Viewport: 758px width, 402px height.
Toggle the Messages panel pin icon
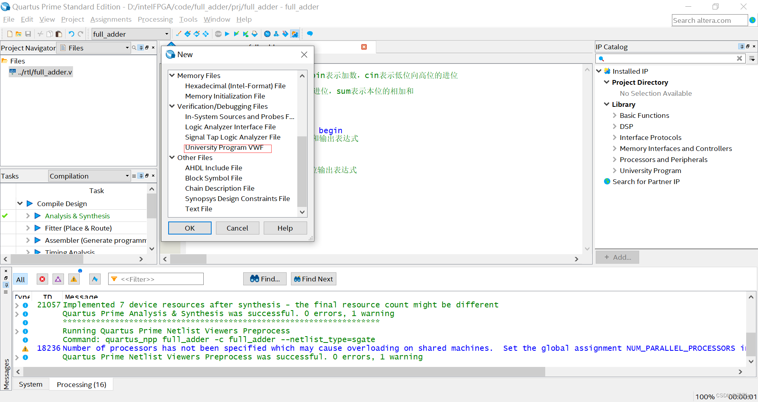[6, 285]
